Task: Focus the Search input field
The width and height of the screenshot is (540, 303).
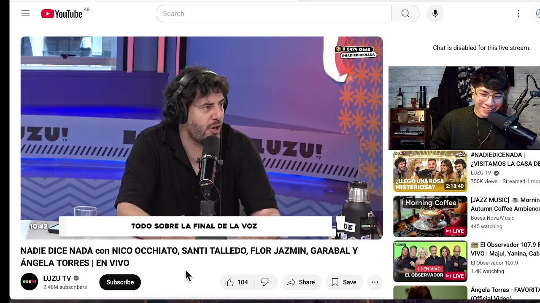Action: tap(273, 13)
